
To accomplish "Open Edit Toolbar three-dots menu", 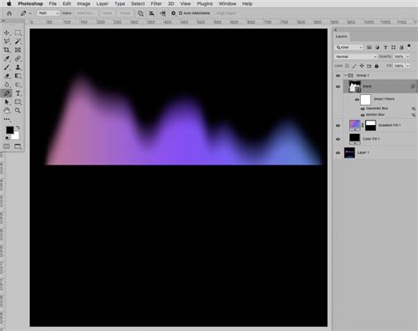I will click(7, 119).
